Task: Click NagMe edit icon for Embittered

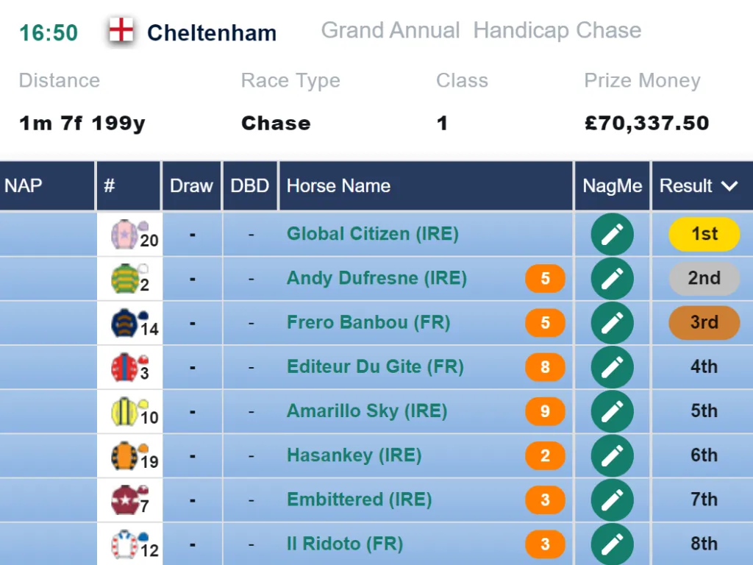Action: (x=613, y=500)
